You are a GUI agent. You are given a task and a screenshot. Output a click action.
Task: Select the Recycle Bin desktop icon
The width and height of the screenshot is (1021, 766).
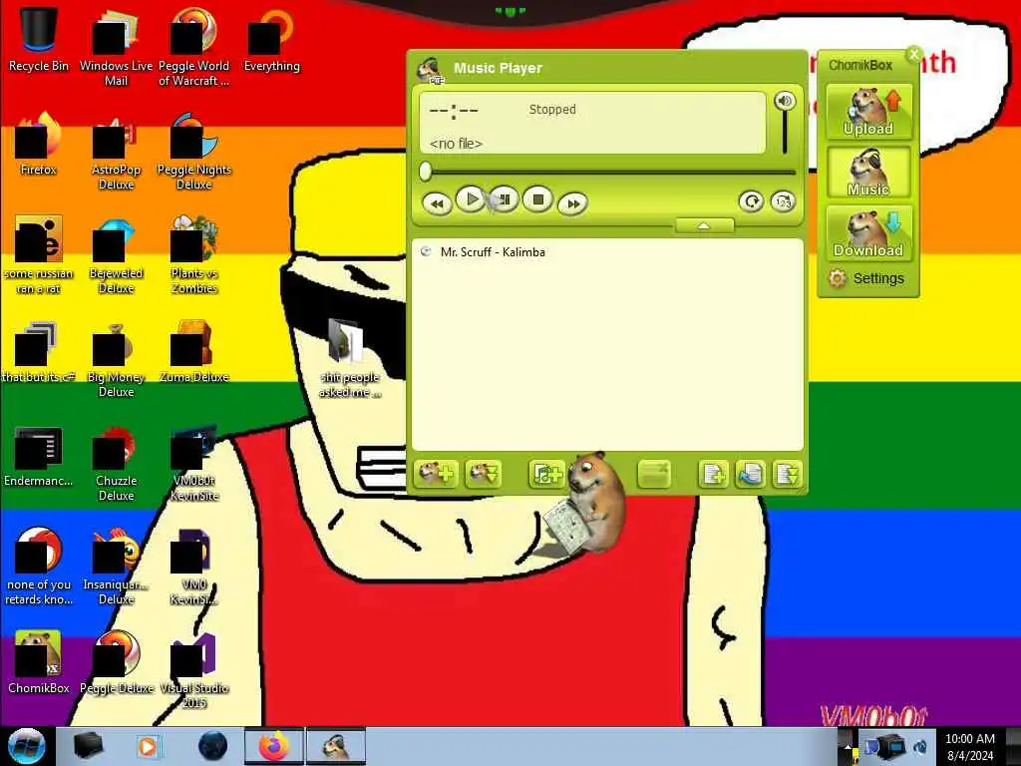(39, 39)
